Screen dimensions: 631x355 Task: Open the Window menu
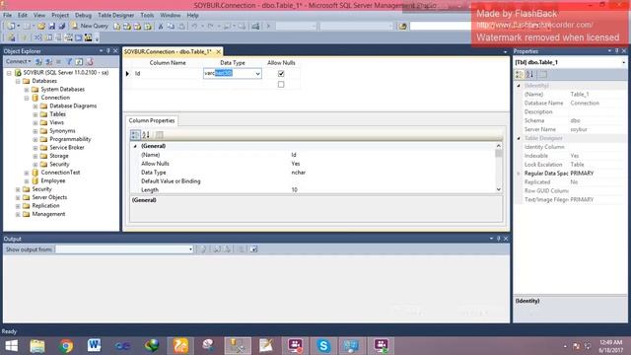tap(171, 16)
